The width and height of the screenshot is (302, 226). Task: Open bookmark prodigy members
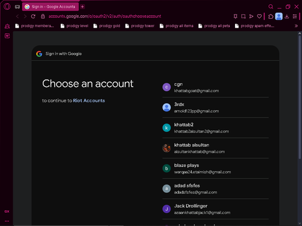pos(34,26)
